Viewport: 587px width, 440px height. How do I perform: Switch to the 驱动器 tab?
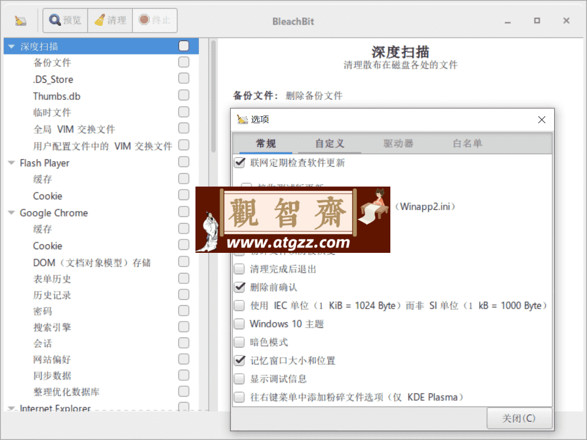point(399,144)
